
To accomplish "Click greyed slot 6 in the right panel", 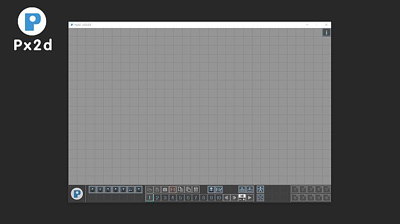I will pyautogui.click(x=295, y=198).
